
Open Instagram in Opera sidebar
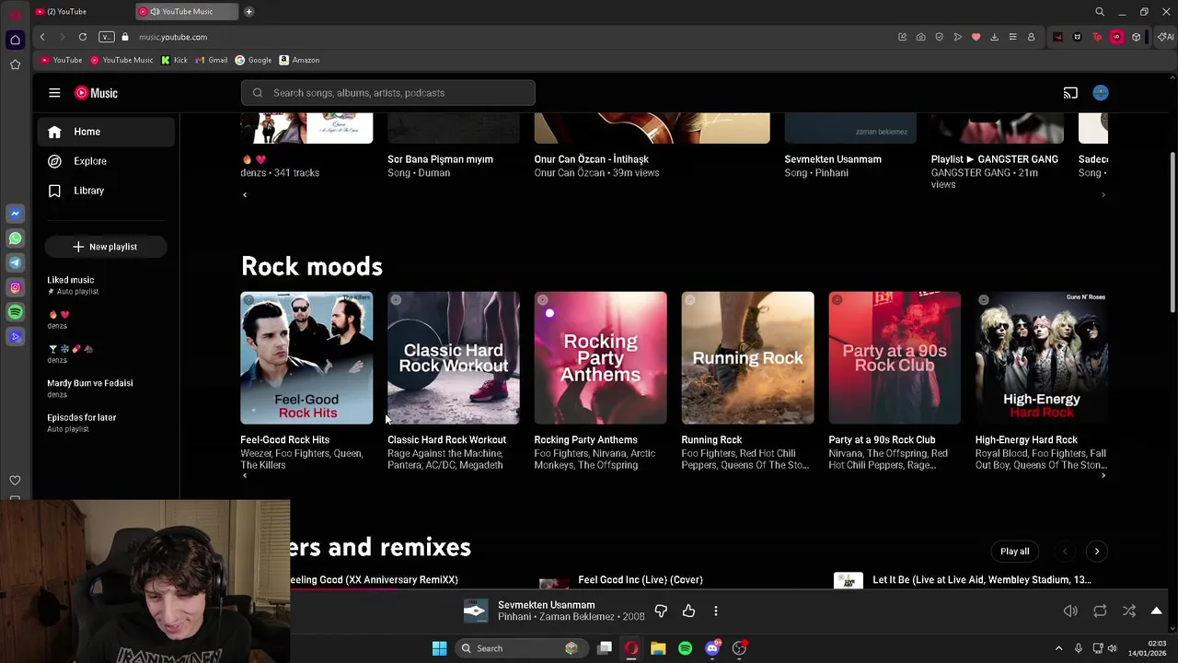pos(15,288)
